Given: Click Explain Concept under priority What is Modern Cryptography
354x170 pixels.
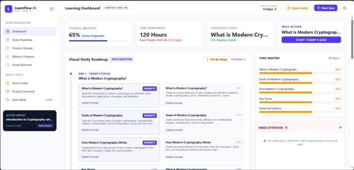Looking at the screenshot, I should (x=90, y=103).
